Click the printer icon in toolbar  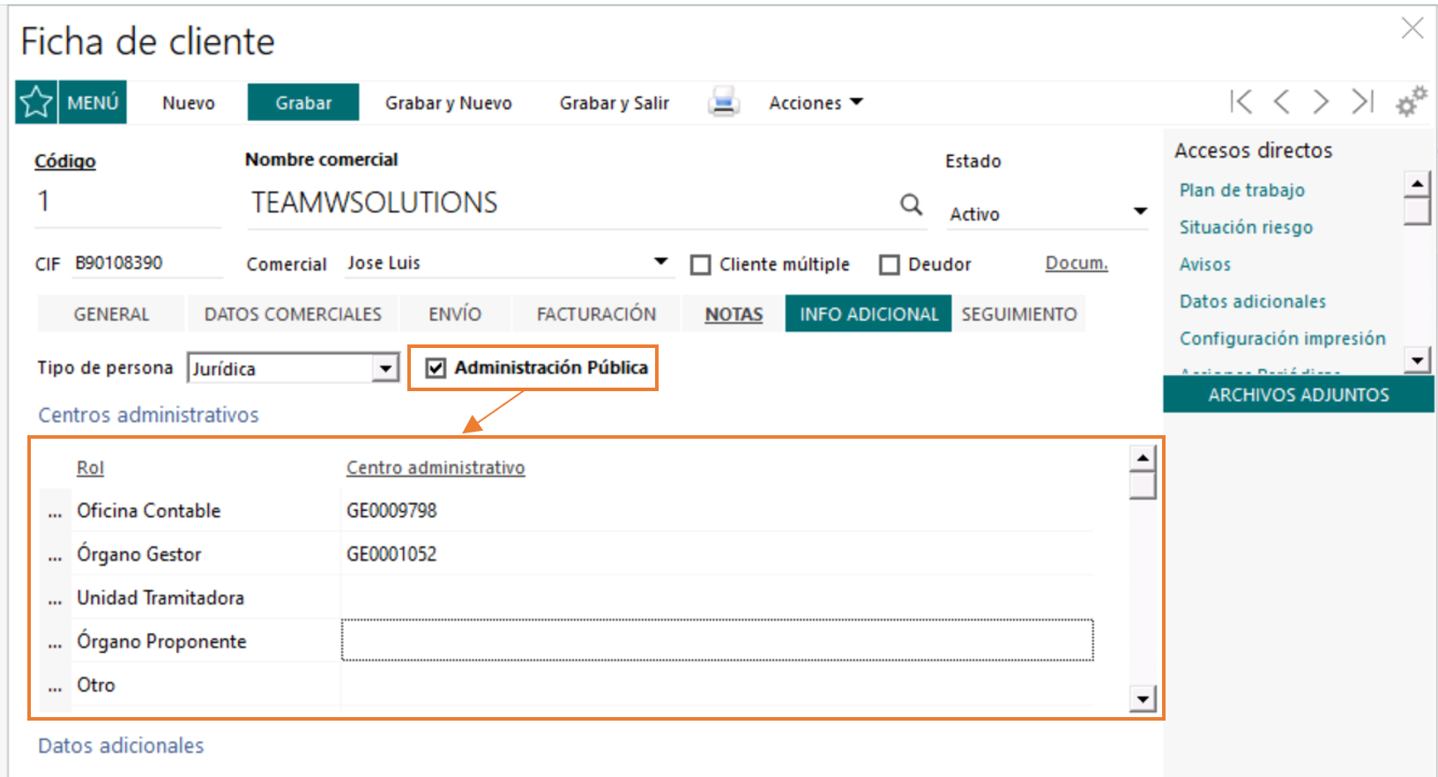tap(723, 103)
